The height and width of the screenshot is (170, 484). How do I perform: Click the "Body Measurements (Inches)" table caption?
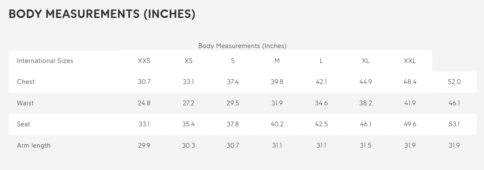click(x=242, y=46)
